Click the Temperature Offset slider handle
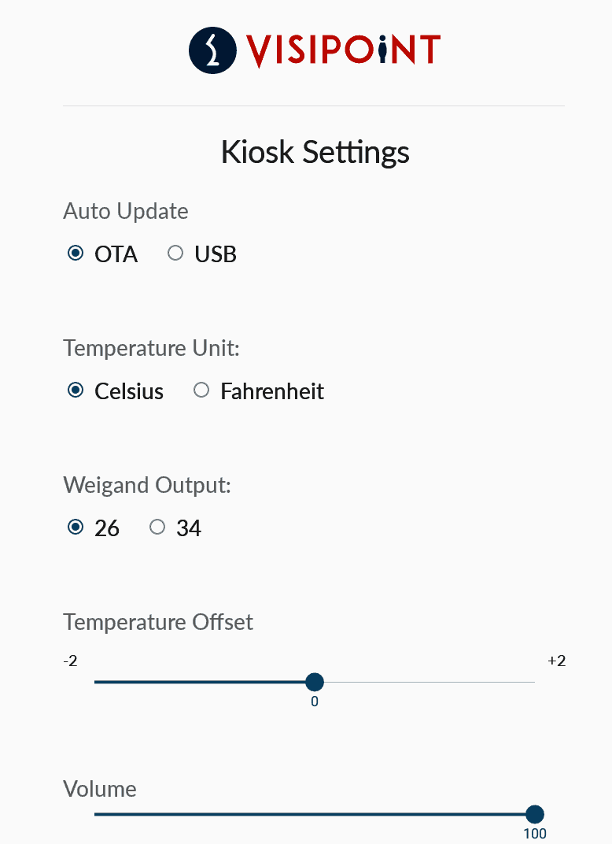The width and height of the screenshot is (612, 844). [315, 682]
